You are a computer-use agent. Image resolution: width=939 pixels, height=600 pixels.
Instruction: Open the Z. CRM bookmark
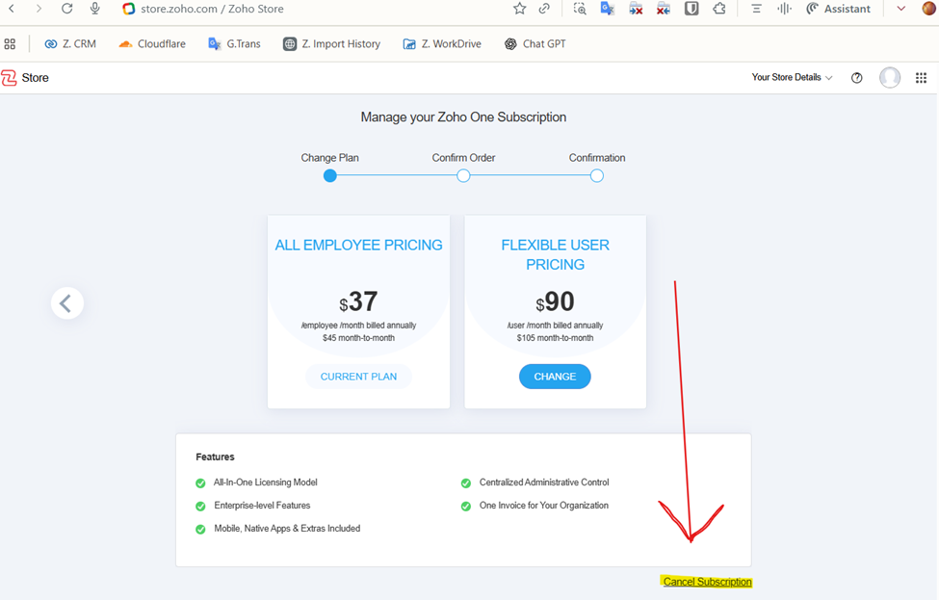[70, 43]
